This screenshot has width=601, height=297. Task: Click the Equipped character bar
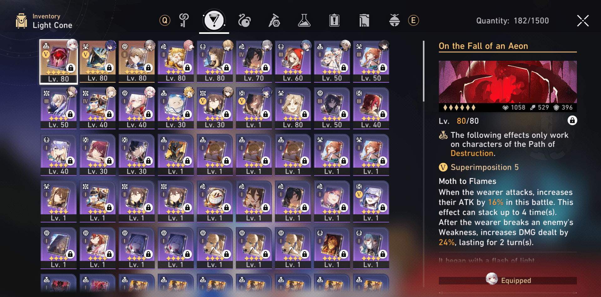click(x=508, y=280)
